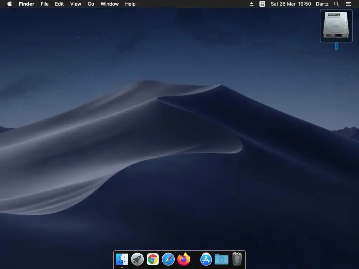Screen dimensions: 359x269
Task: Launch Google Chrome from the Dock
Action: [153, 260]
